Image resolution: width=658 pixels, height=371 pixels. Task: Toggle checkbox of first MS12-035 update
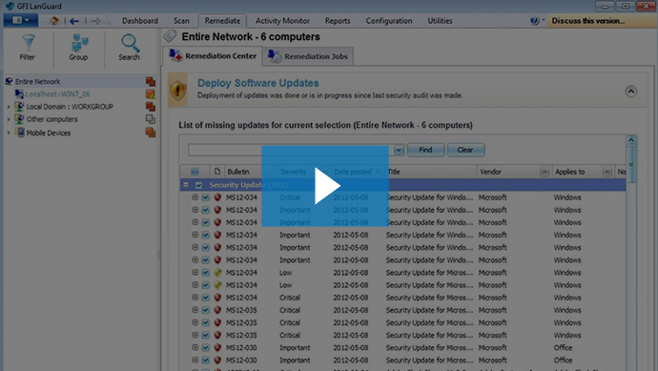(x=206, y=310)
